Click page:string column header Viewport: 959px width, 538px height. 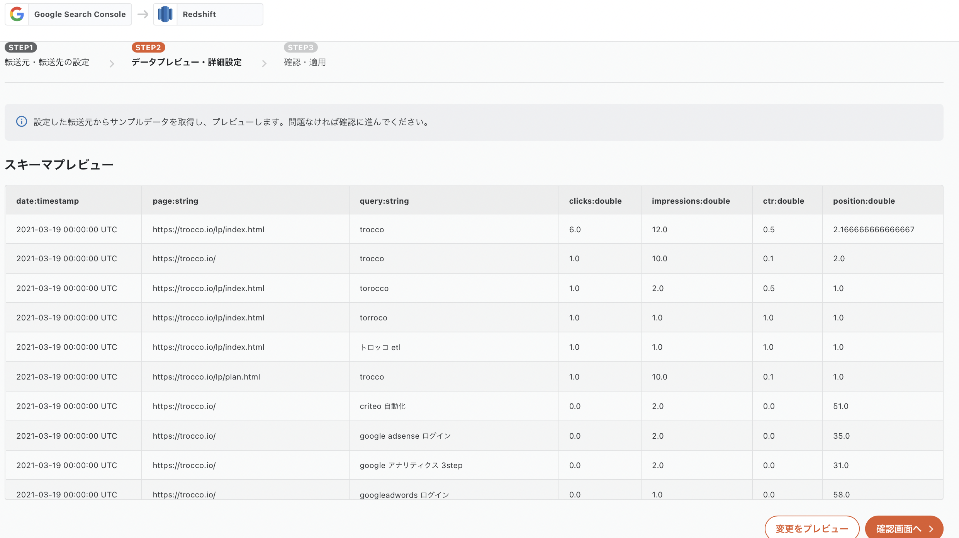[x=175, y=201]
